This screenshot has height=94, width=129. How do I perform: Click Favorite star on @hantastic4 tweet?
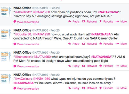pos(101,66)
